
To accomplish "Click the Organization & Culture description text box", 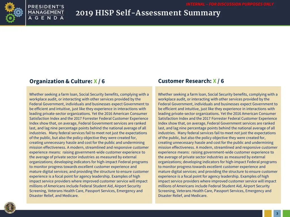I will [x=89, y=145].
